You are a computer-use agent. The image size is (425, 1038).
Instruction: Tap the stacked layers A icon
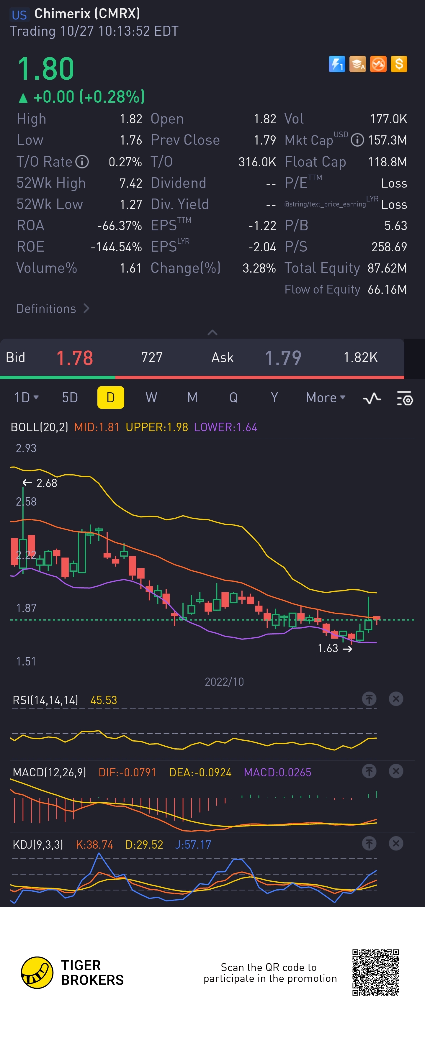[x=357, y=64]
